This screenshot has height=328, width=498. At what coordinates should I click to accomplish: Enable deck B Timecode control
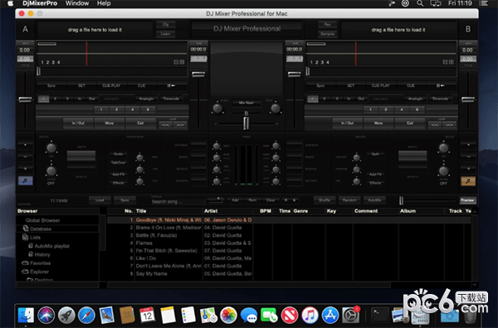[x=440, y=99]
